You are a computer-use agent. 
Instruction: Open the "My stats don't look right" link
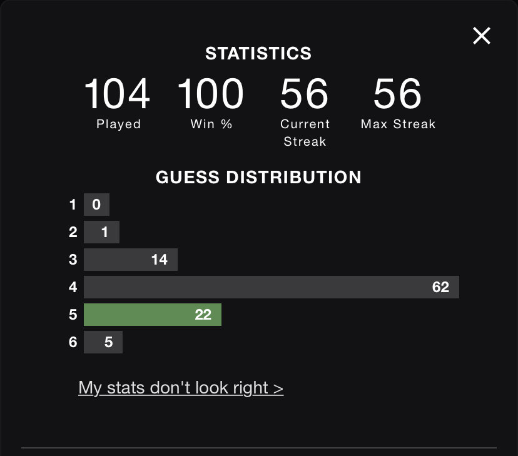pos(181,388)
